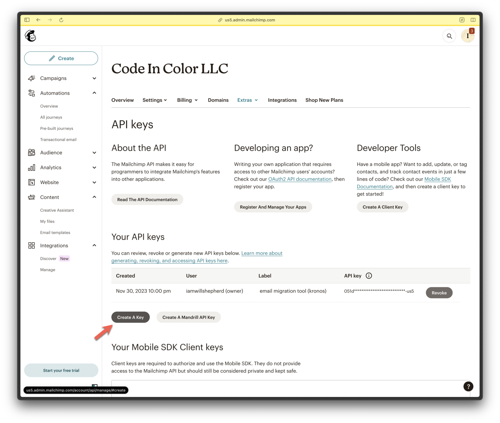This screenshot has height=423, width=500.
Task: Expand the Website section chevron
Action: click(94, 182)
